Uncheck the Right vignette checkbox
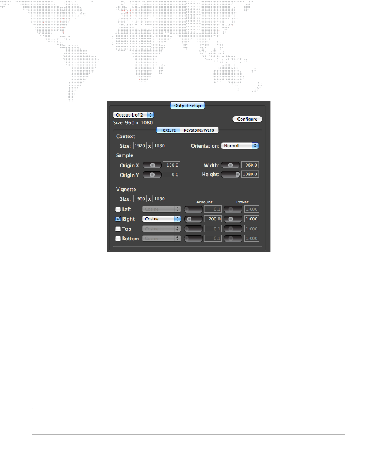Viewport: 366px width, 474px height. [x=118, y=219]
